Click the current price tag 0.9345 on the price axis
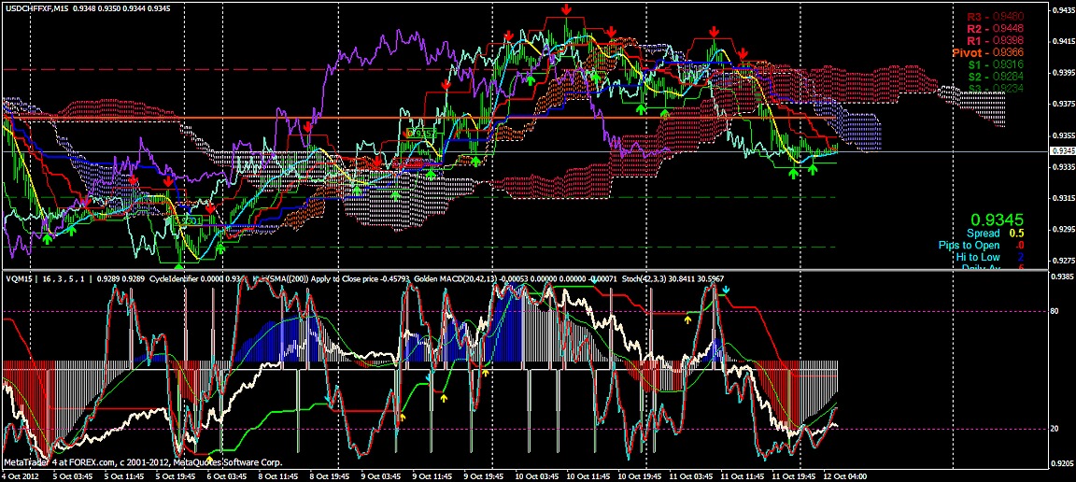Viewport: 1076px width, 482px height. pyautogui.click(x=1061, y=150)
